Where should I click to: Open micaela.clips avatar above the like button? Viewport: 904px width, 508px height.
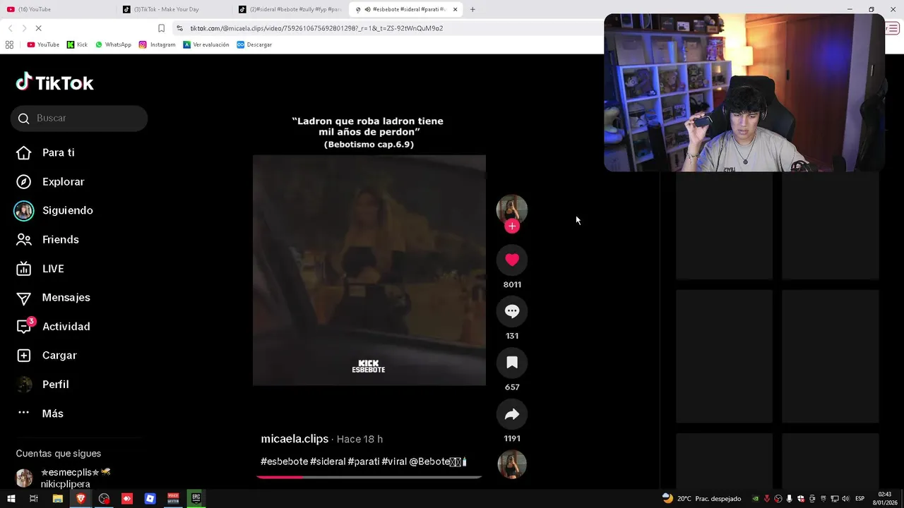(x=512, y=209)
